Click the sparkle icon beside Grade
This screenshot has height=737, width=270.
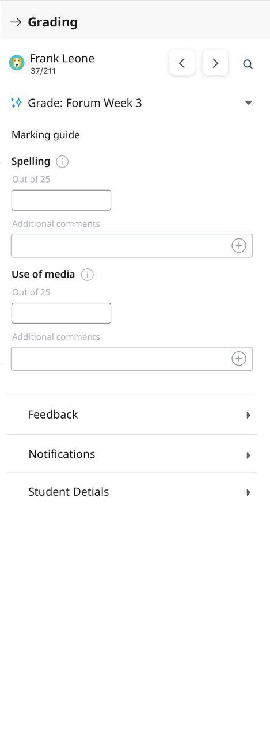tap(17, 103)
